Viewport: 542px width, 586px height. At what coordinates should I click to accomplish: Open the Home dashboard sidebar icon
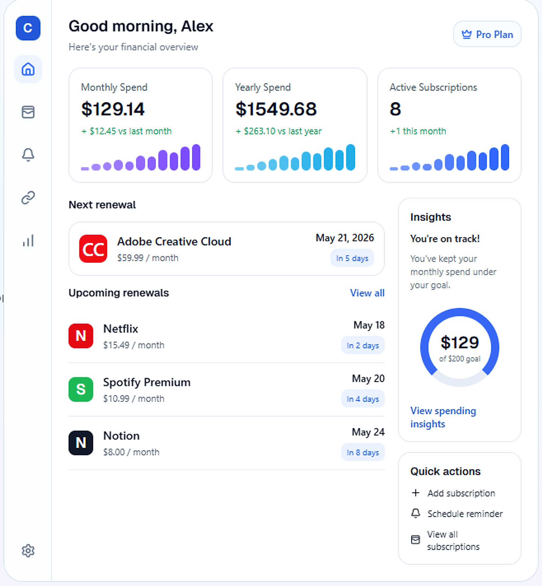tap(28, 69)
